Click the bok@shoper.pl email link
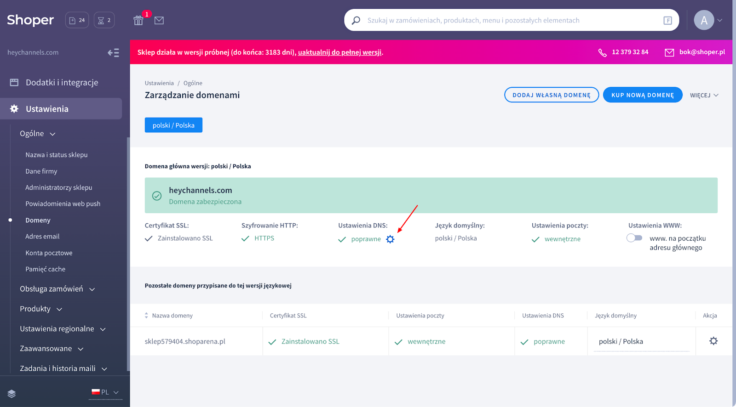The height and width of the screenshot is (407, 736). tap(702, 52)
